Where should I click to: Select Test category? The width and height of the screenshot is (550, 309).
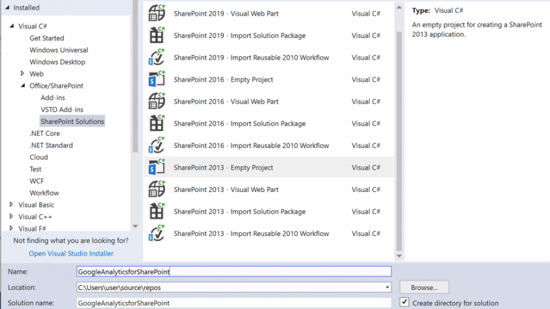click(x=35, y=169)
